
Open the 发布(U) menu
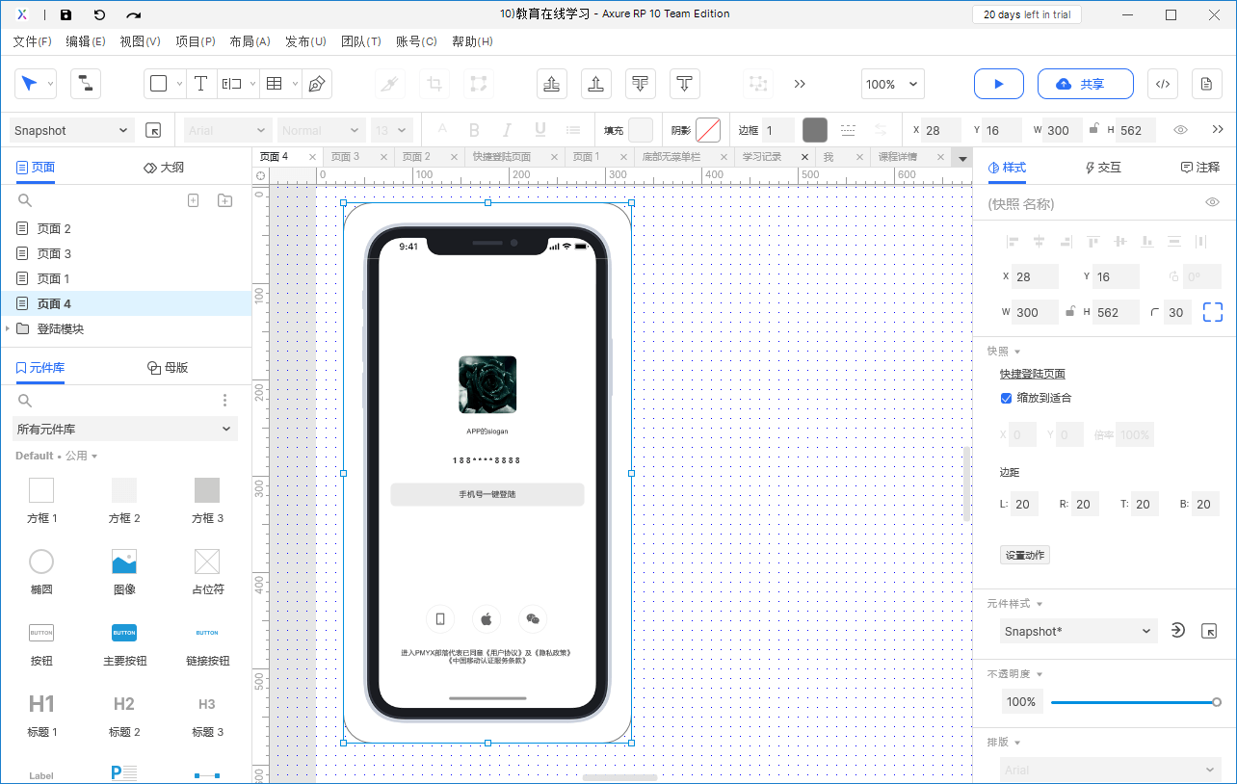tap(305, 41)
